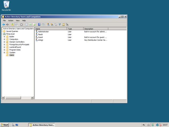Image resolution: width=169 pixels, height=127 pixels.
Task: Expand the Builtin container
Action: (x=4, y=37)
